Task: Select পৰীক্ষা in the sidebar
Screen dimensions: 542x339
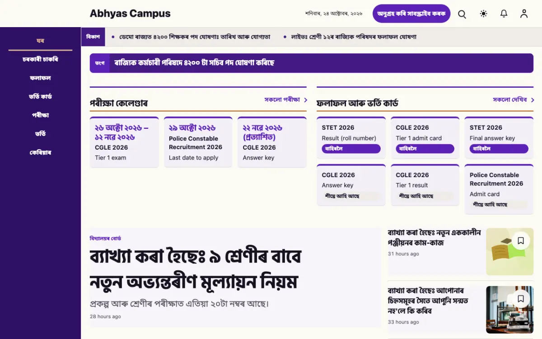Action: [40, 115]
